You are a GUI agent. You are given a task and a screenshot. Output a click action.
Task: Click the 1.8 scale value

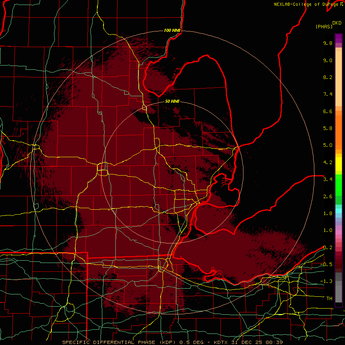click(328, 214)
